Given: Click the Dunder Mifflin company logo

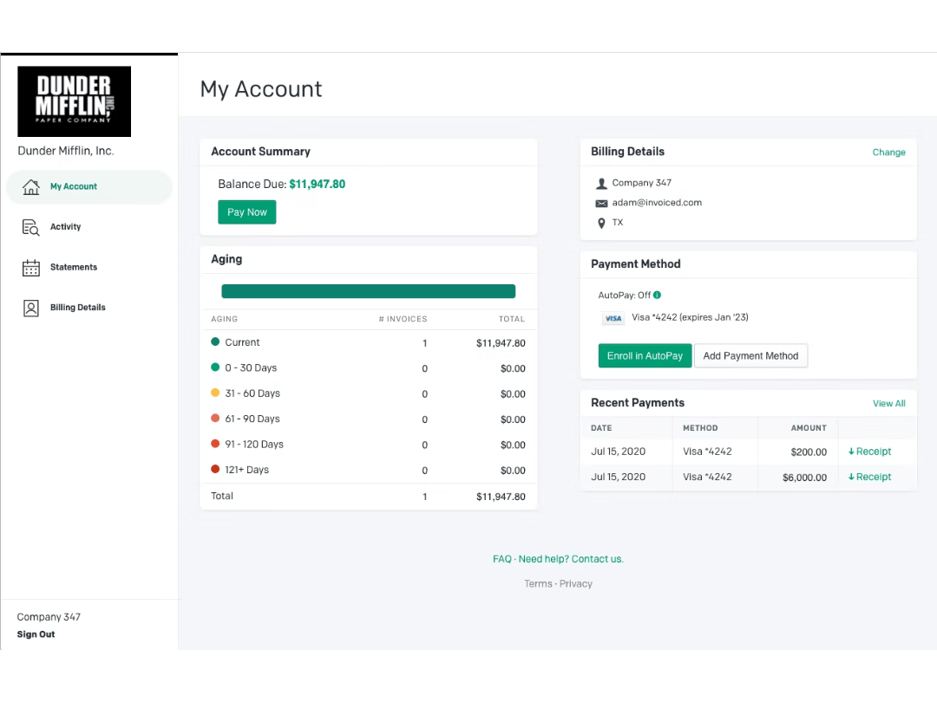Looking at the screenshot, I should coord(74,101).
